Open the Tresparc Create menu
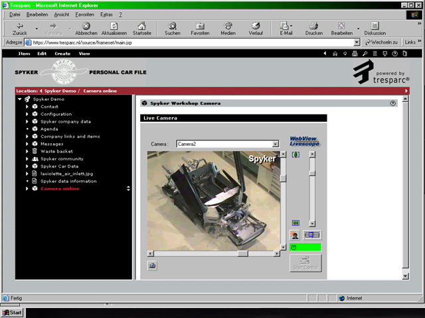This screenshot has height=318, width=425. pos(62,54)
